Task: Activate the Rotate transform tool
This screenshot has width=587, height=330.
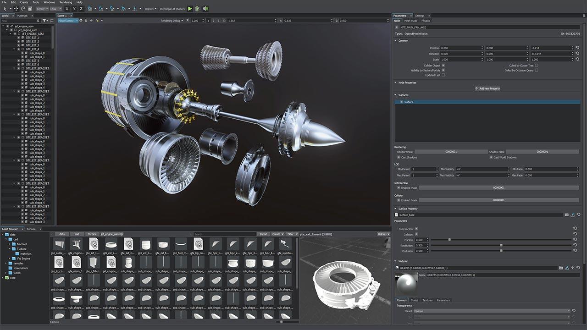Action: pyautogui.click(x=23, y=8)
